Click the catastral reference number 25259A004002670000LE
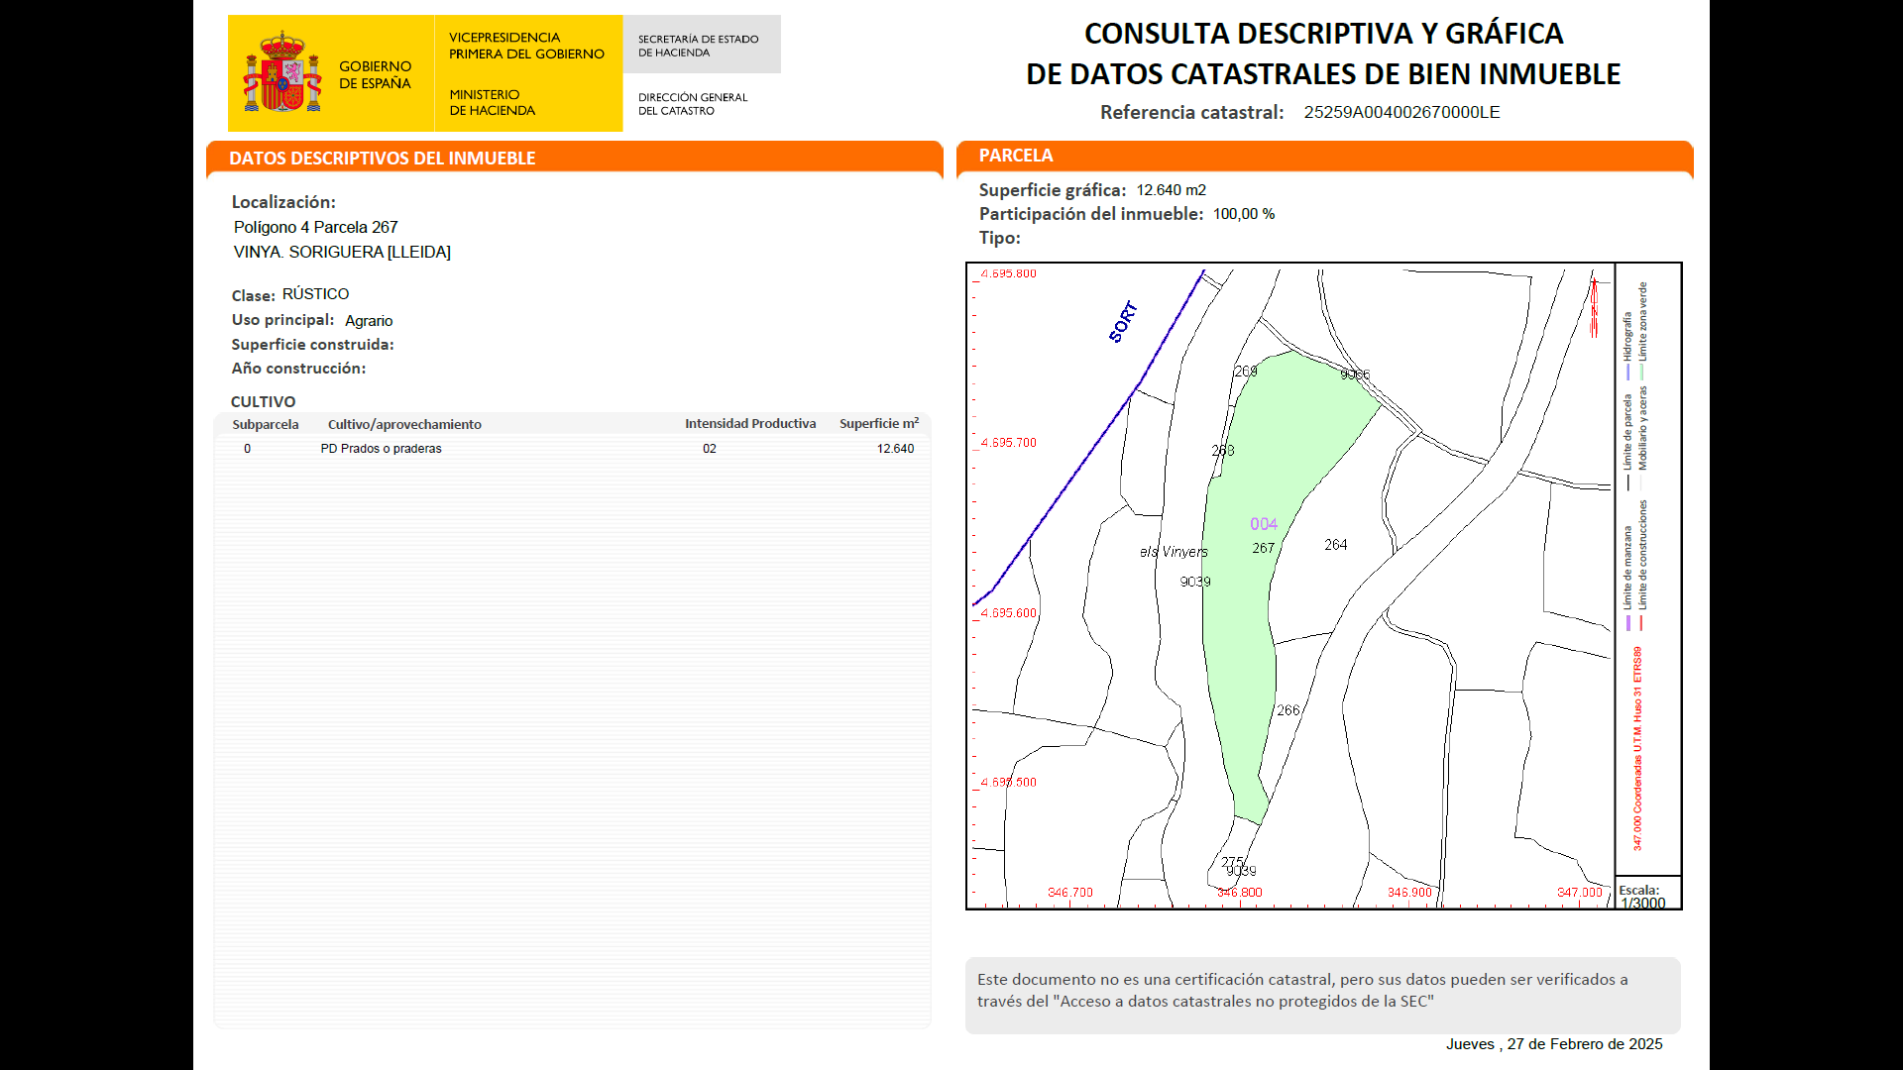This screenshot has width=1903, height=1070. tap(1401, 112)
